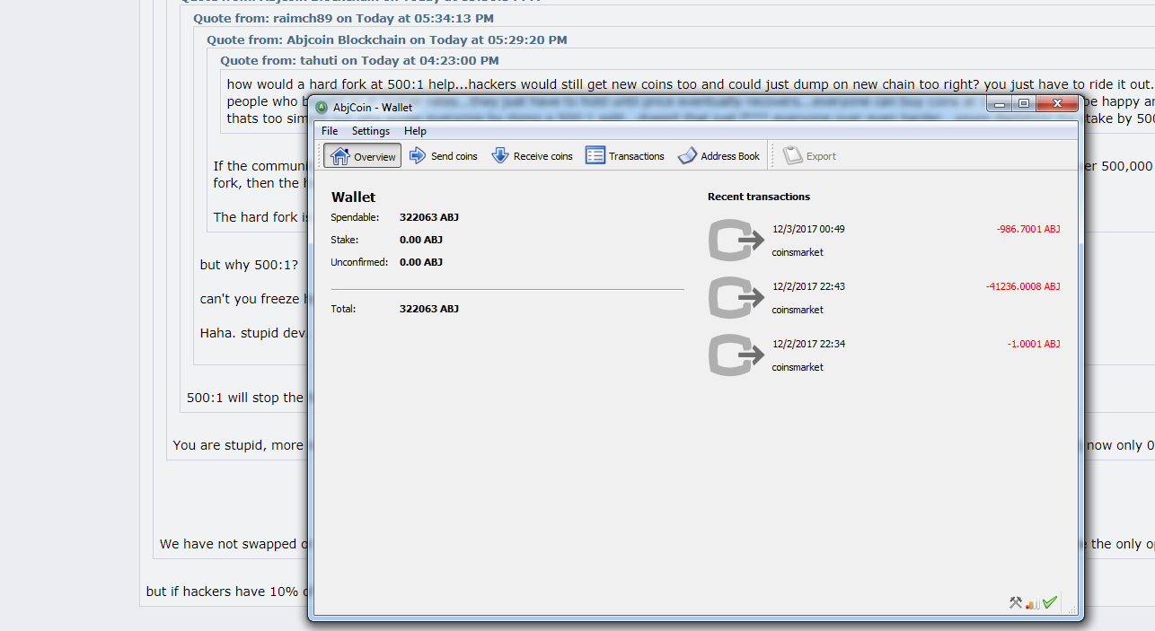Click the wallet window resize grip
Viewport: 1155px width, 631px height.
(1071, 609)
